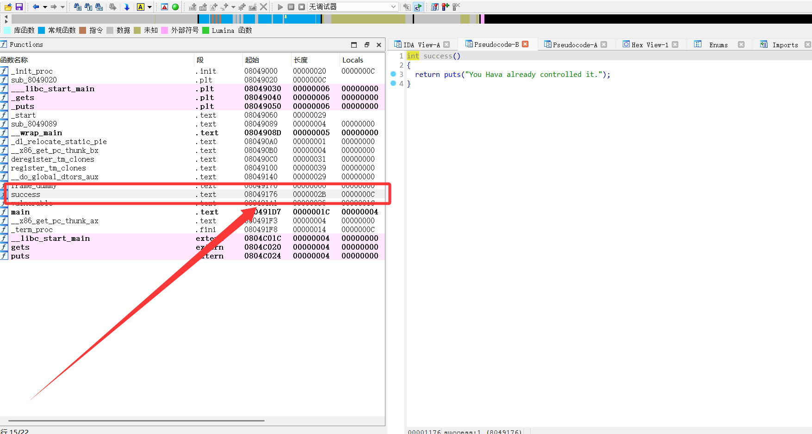The width and height of the screenshot is (812, 434).
Task: Open the forward navigation history dropdown arrow
Action: pyautogui.click(x=62, y=7)
